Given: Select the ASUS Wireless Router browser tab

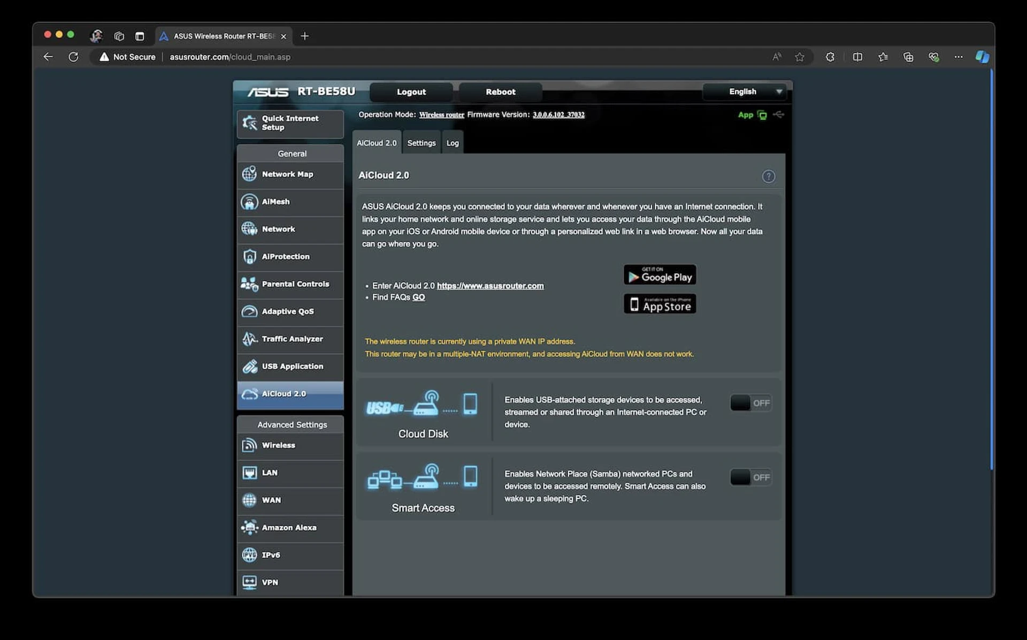Looking at the screenshot, I should tap(224, 36).
